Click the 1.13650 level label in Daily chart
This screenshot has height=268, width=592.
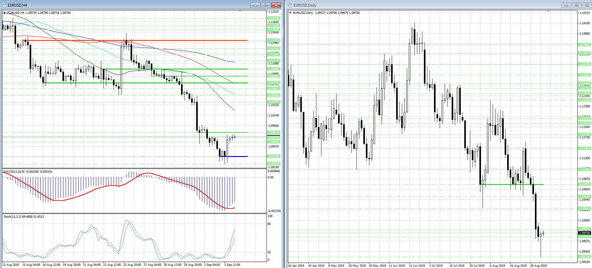pos(584,45)
